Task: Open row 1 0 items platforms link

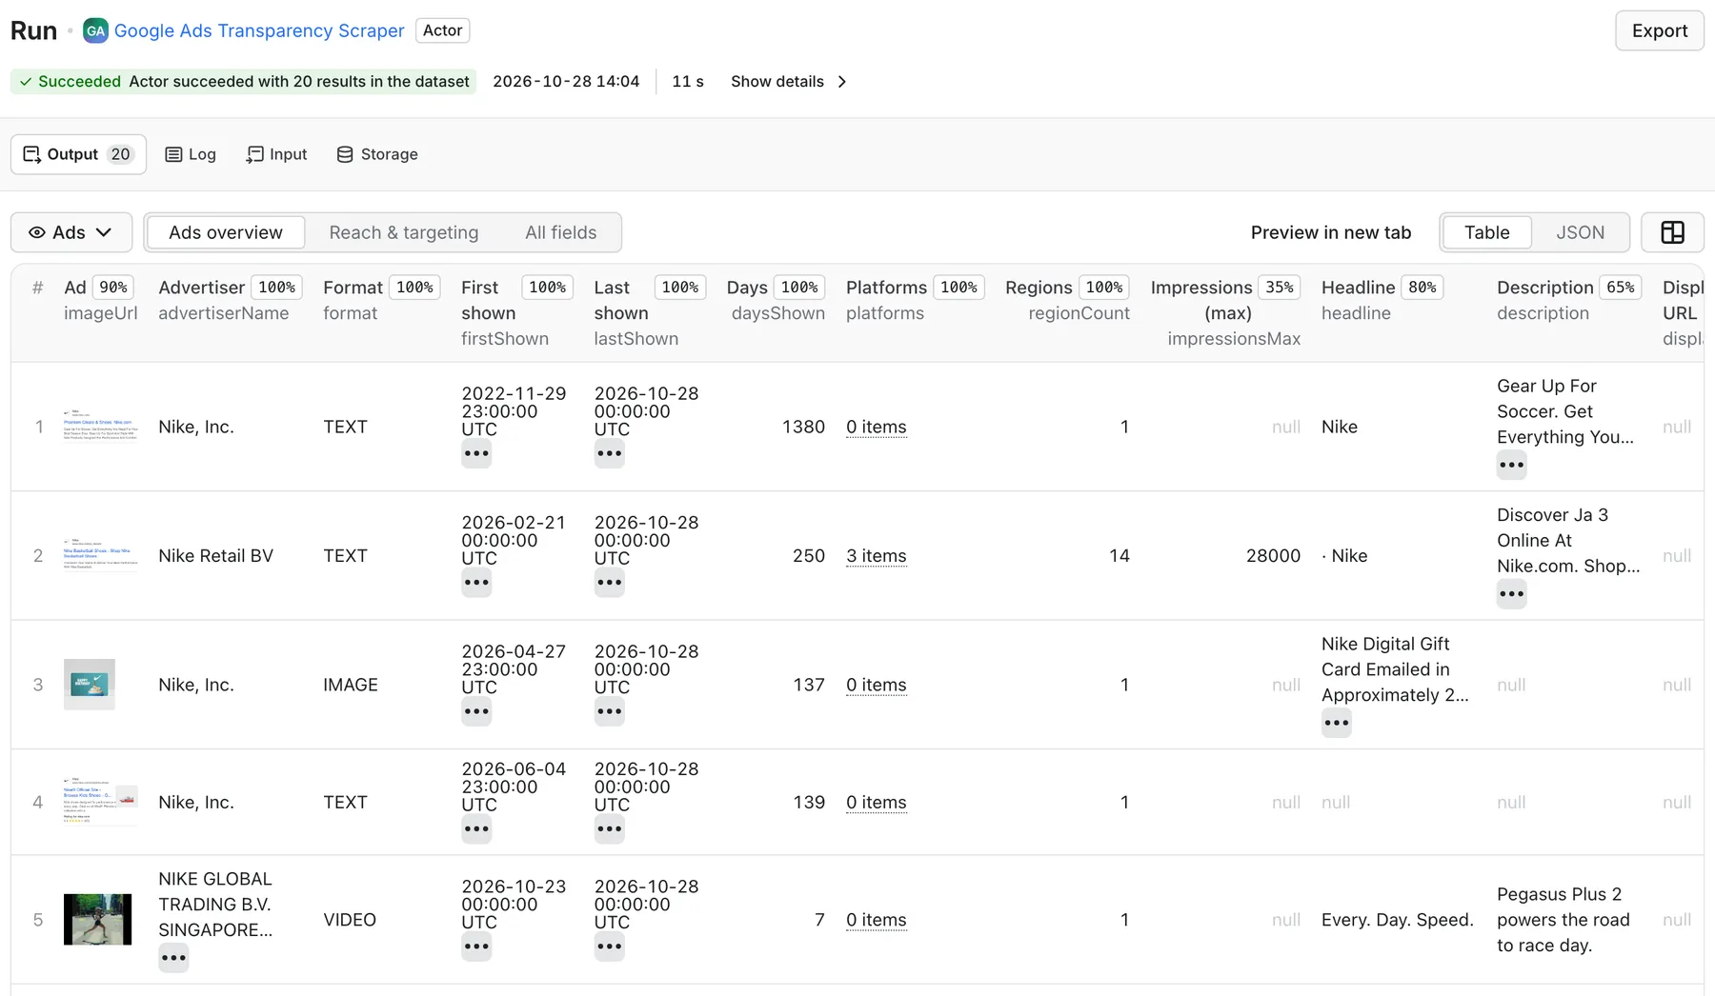Action: (x=876, y=428)
